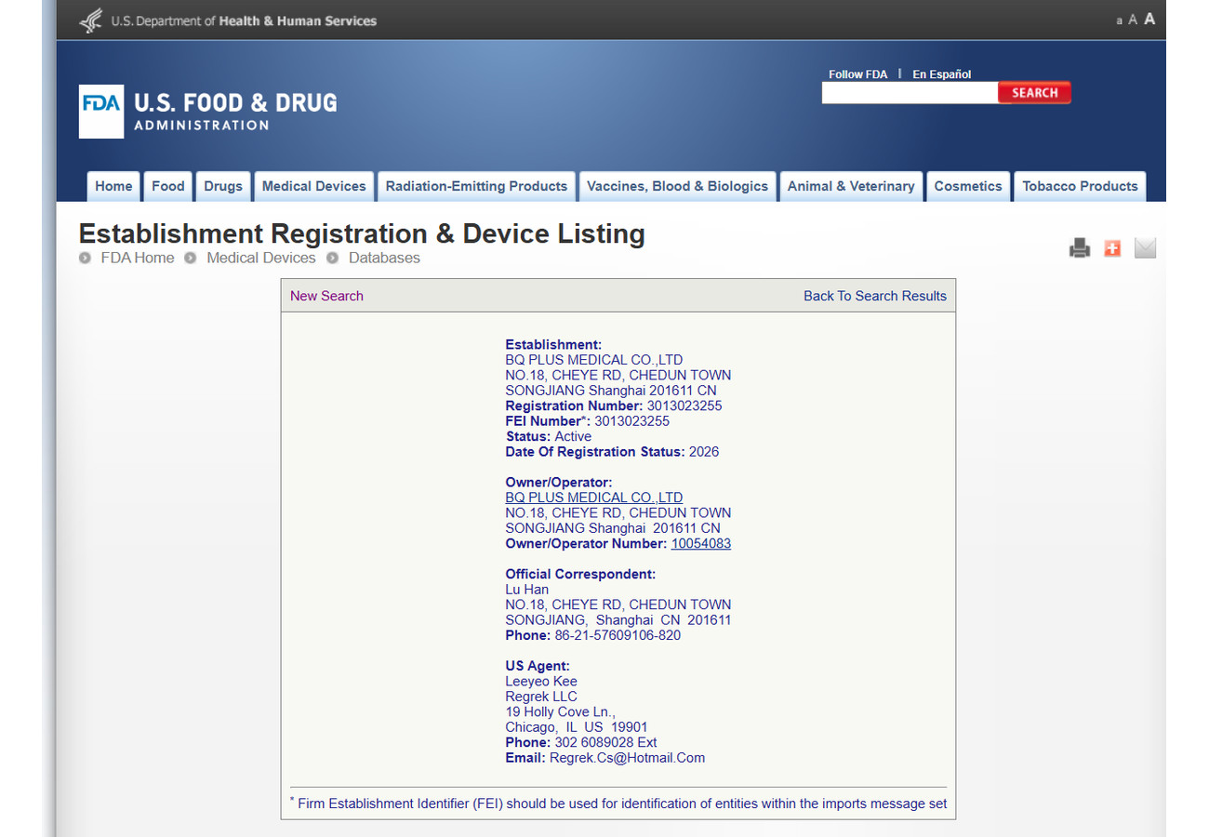Viewport: 1209px width, 837px height.
Task: Open Owner/Operator Number 10054083 link
Action: click(701, 543)
